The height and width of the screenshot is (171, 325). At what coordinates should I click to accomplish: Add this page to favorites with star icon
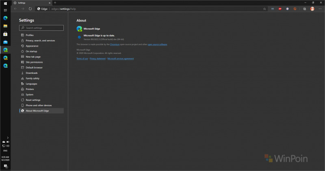[x=264, y=9]
